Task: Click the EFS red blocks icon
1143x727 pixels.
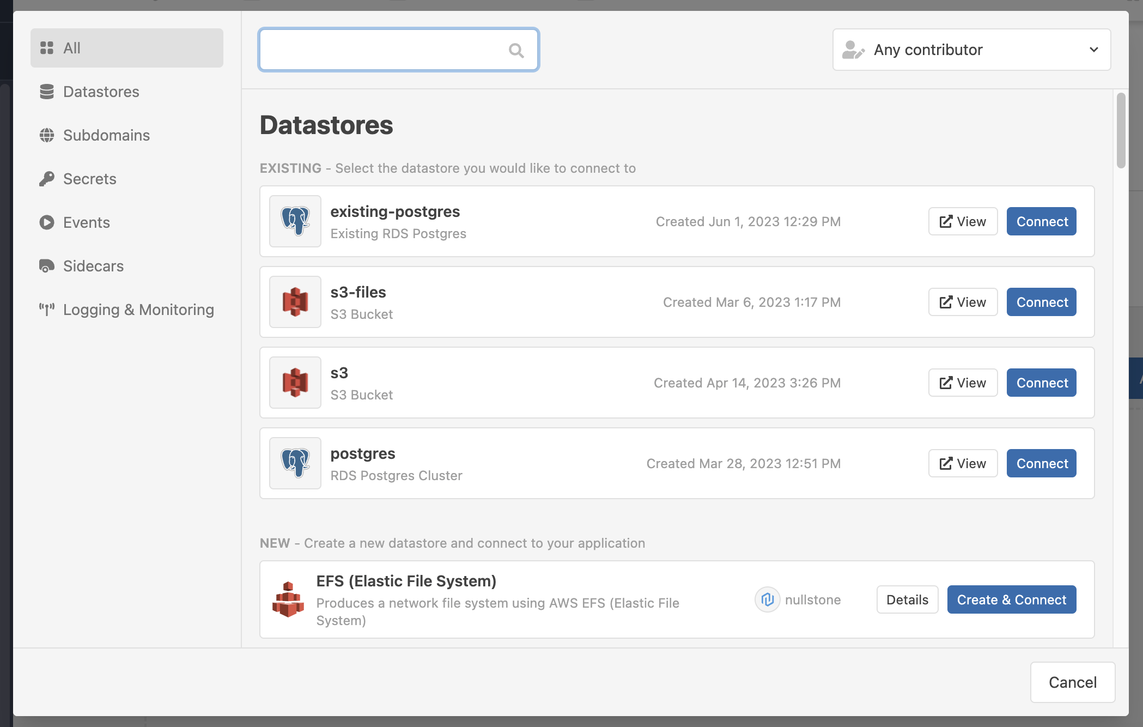Action: point(288,599)
